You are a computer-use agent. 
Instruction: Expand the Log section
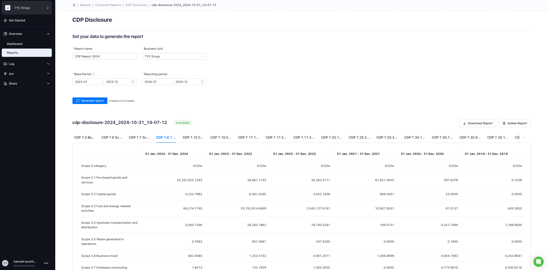[x=48, y=64]
